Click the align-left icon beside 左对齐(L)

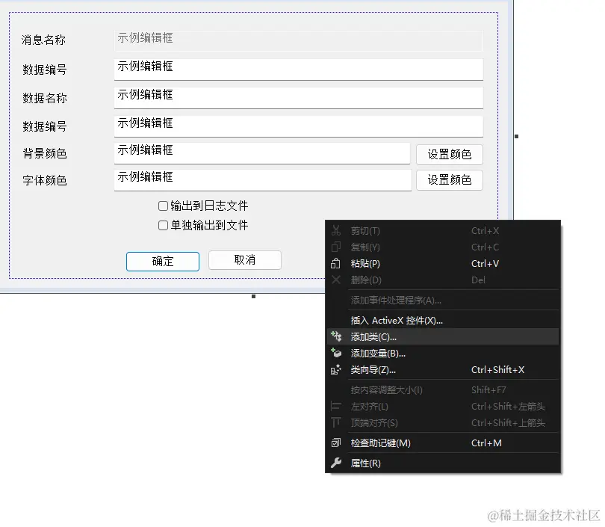pyautogui.click(x=336, y=406)
